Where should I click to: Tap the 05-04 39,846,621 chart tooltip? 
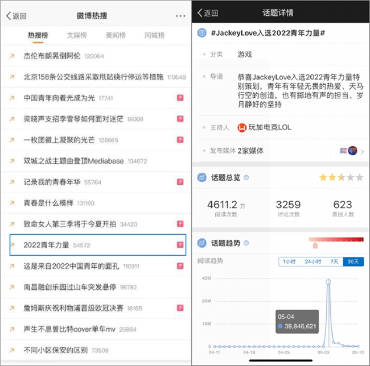pyautogui.click(x=297, y=322)
